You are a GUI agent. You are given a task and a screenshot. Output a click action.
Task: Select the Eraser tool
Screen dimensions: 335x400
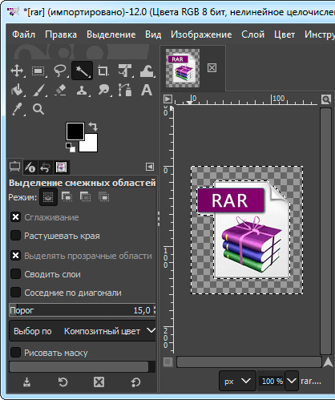click(x=60, y=90)
